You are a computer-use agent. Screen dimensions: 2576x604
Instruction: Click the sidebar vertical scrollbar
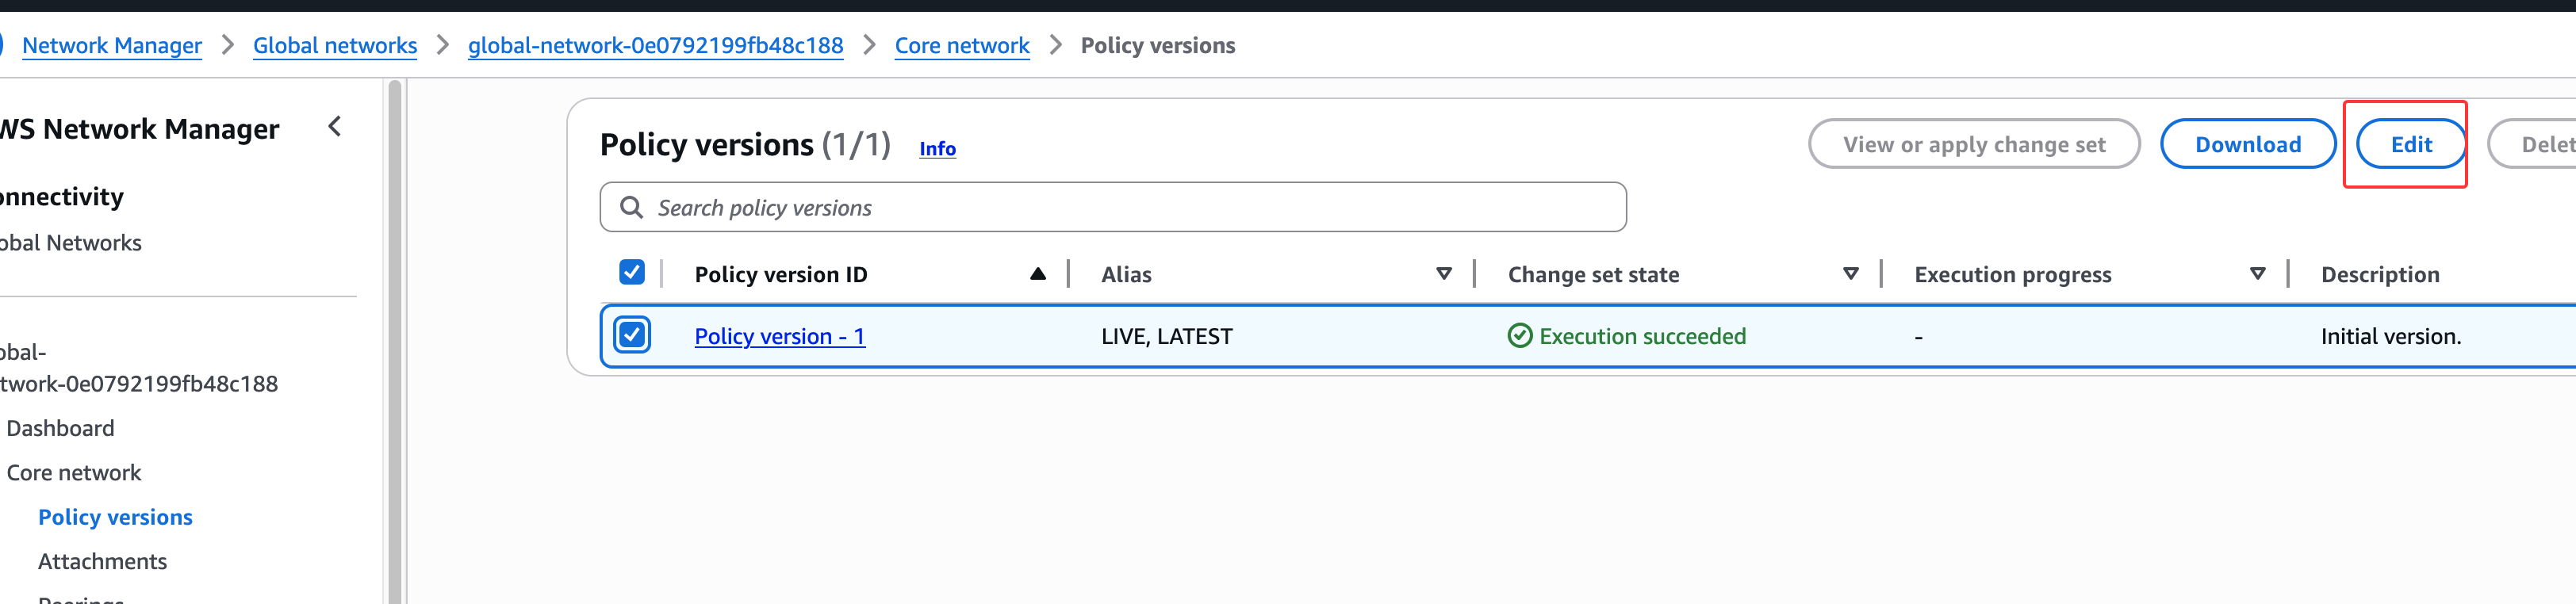(395, 340)
